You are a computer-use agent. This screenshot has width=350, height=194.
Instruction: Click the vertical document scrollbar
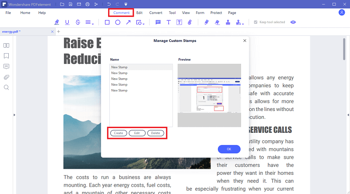click(344, 49)
